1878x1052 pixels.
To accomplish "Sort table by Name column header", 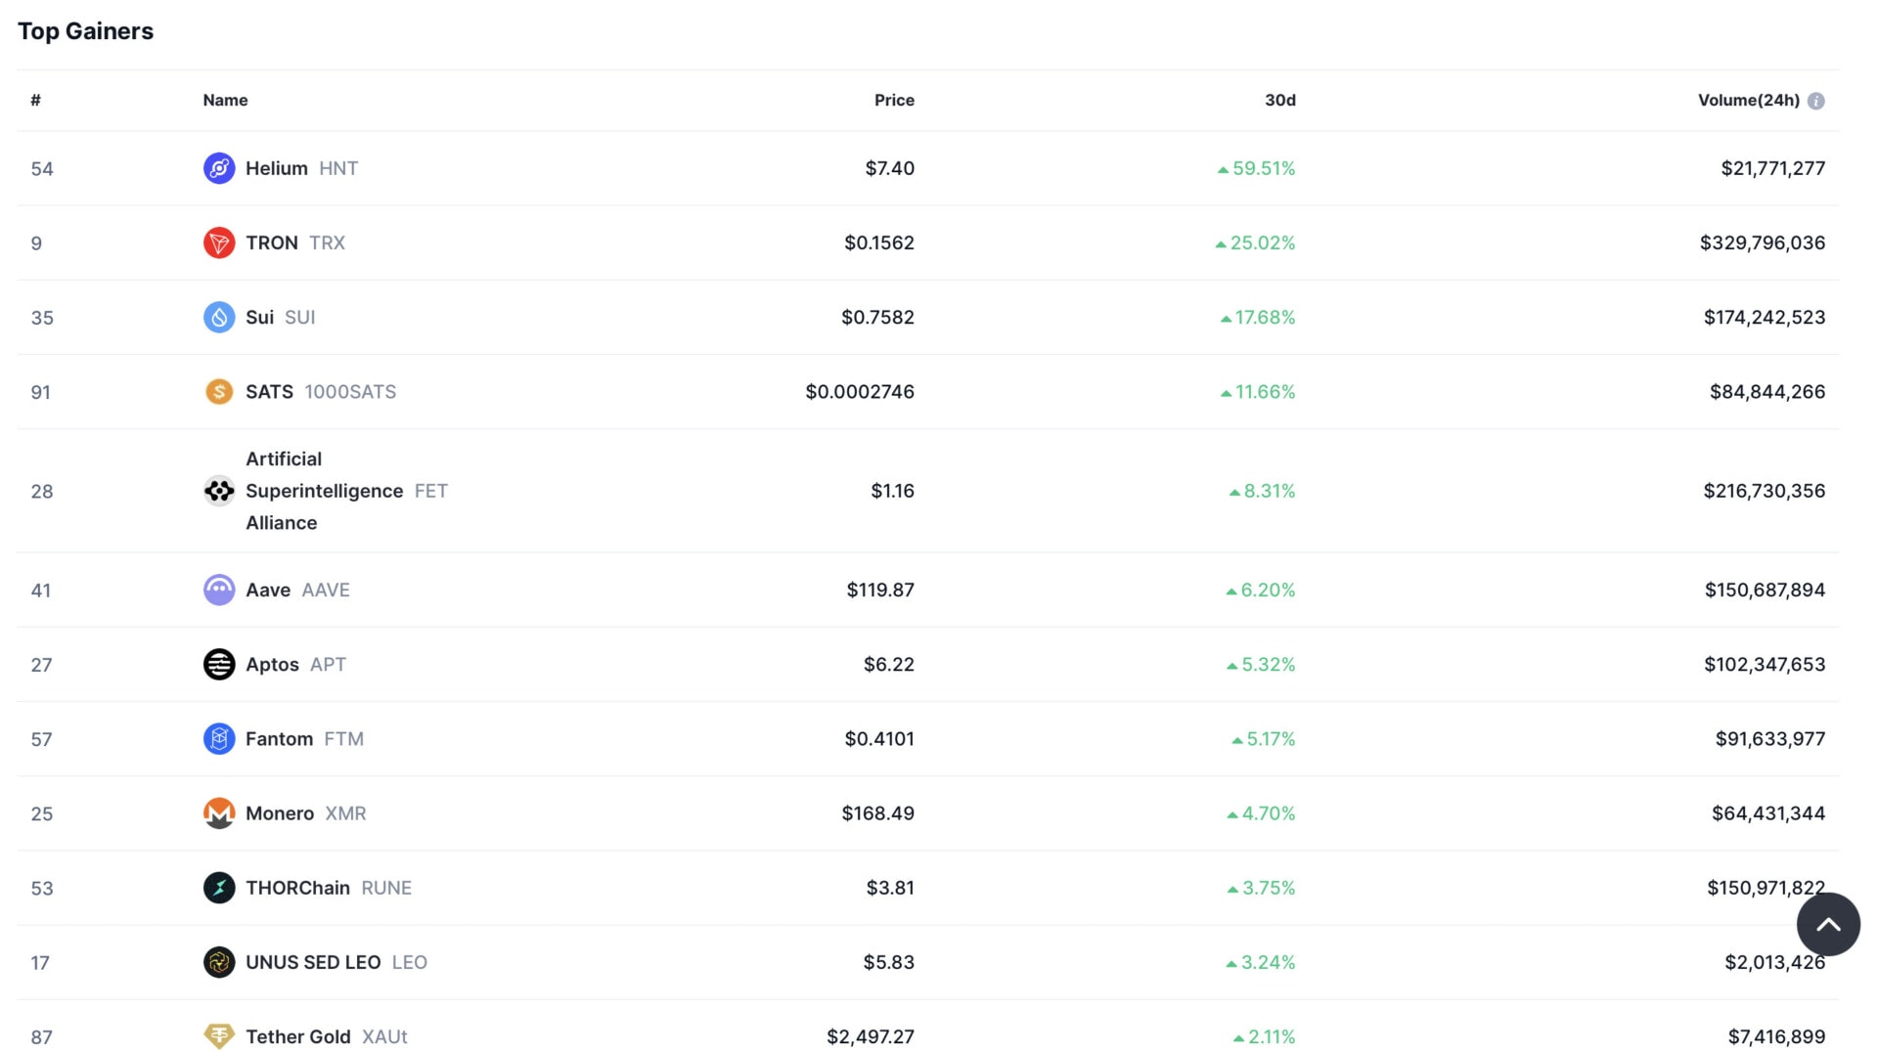I will (x=225, y=100).
